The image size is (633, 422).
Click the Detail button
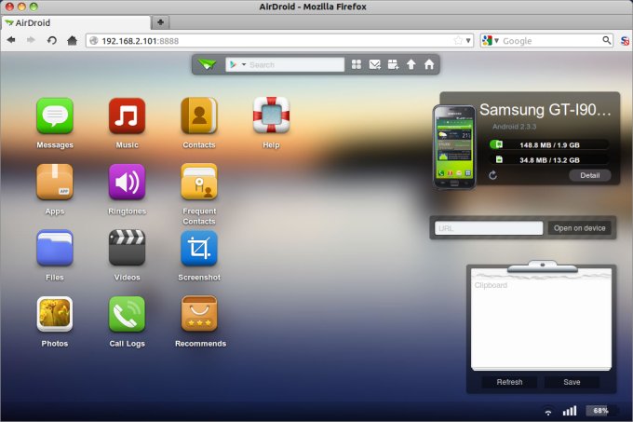point(590,175)
